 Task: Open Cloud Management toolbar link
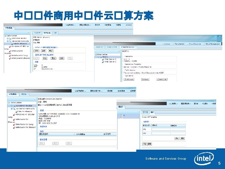click(212, 44)
